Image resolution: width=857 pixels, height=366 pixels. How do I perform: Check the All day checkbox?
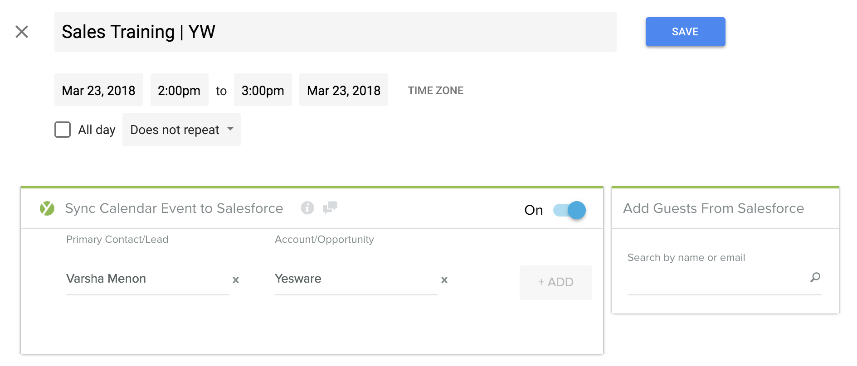pyautogui.click(x=63, y=130)
